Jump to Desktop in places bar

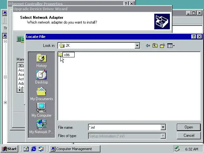tap(41, 77)
